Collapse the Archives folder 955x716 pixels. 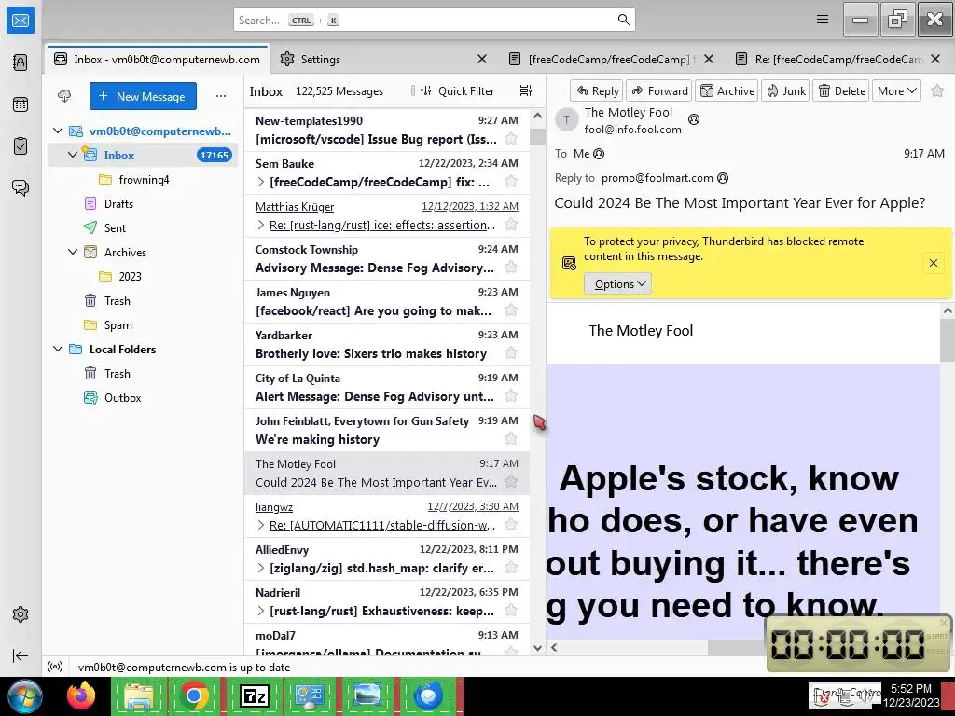click(73, 252)
